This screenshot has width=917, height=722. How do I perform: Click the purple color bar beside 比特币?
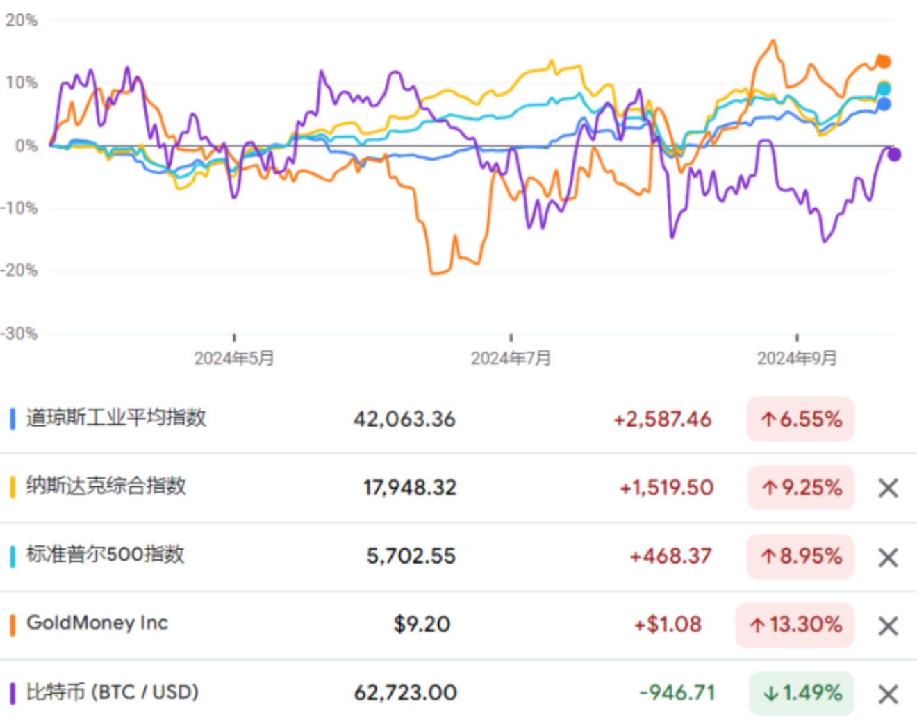pos(13,693)
